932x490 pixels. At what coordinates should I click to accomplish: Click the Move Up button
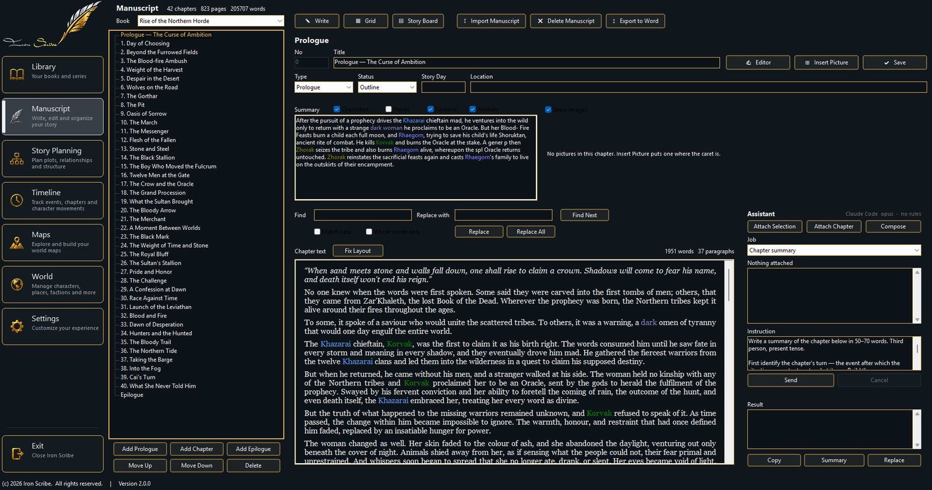140,466
